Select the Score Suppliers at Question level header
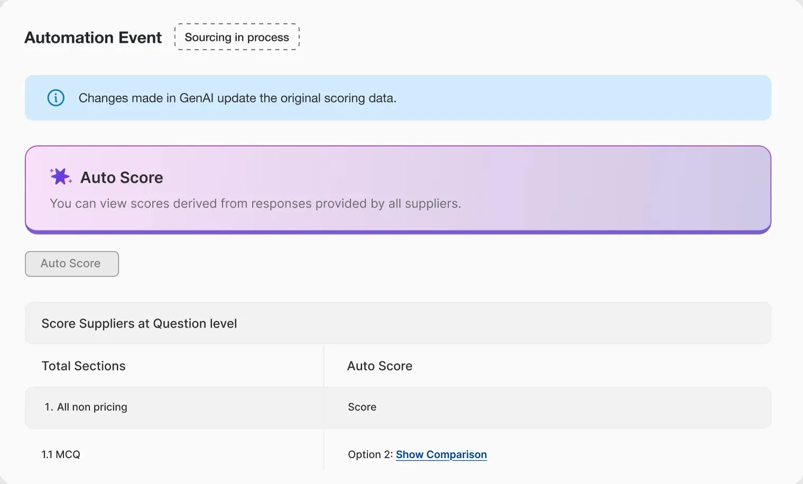This screenshot has width=803, height=484. 398,323
